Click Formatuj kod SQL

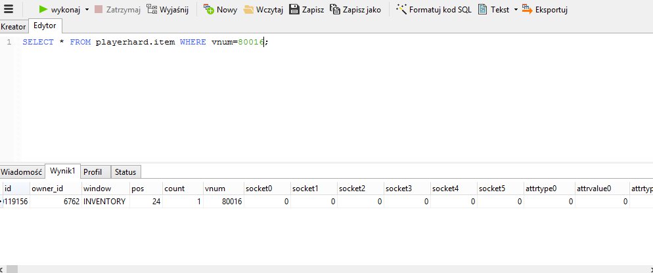434,10
